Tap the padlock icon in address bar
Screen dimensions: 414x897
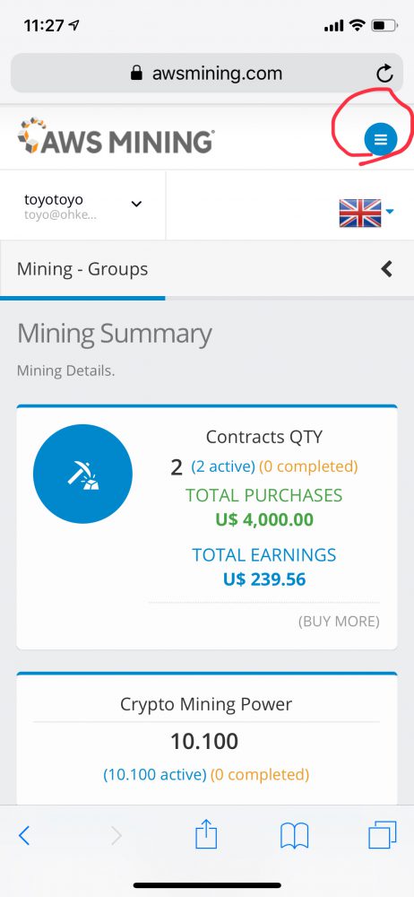click(136, 73)
